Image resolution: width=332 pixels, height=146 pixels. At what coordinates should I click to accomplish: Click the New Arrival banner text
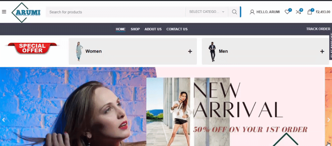(x=238, y=100)
